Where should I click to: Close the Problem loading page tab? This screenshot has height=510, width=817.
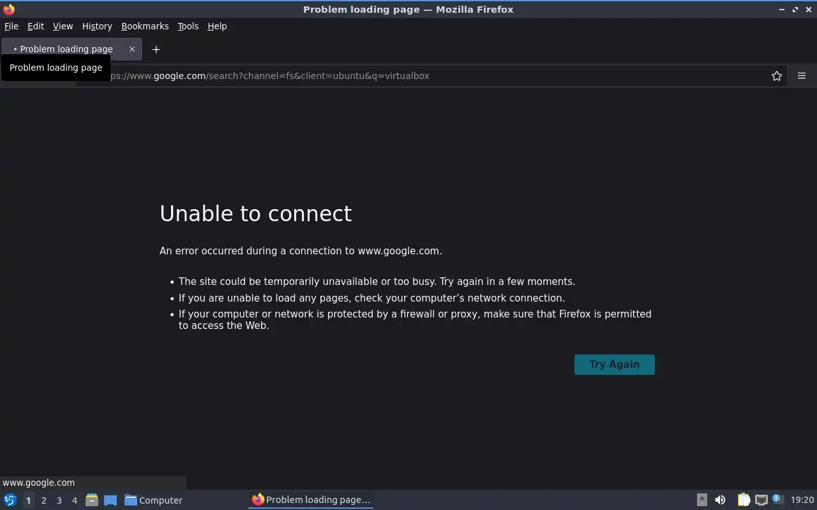[132, 49]
